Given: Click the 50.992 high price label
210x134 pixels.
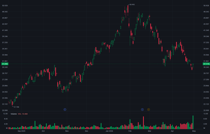Looking at the screenshot, I should (132, 5).
